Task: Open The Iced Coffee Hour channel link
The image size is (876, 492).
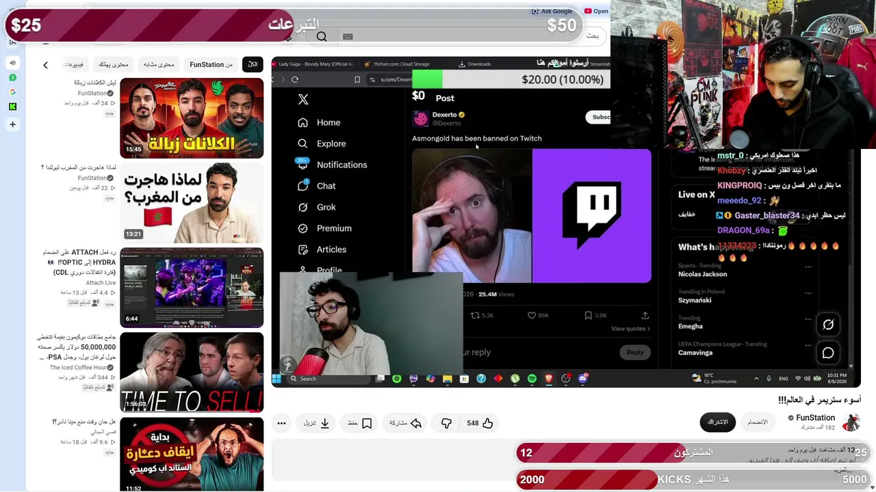Action: [x=83, y=368]
